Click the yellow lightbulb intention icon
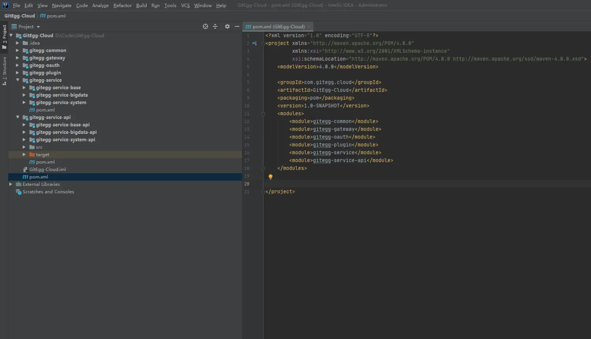This screenshot has width=591, height=339. [270, 177]
